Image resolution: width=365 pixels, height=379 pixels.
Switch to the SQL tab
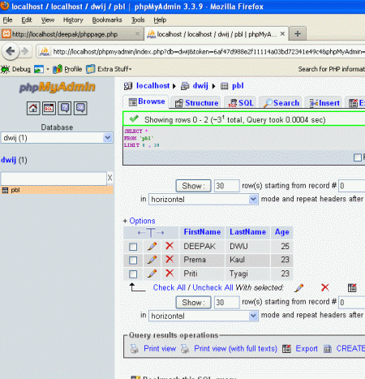pyautogui.click(x=241, y=103)
